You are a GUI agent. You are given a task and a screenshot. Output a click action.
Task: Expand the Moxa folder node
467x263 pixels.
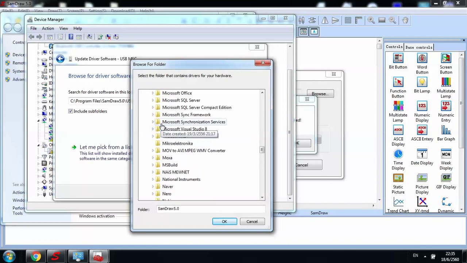(x=153, y=158)
